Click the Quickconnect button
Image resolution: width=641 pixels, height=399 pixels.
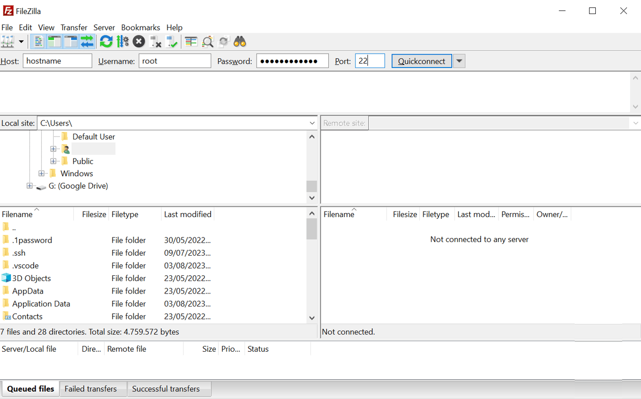421,61
